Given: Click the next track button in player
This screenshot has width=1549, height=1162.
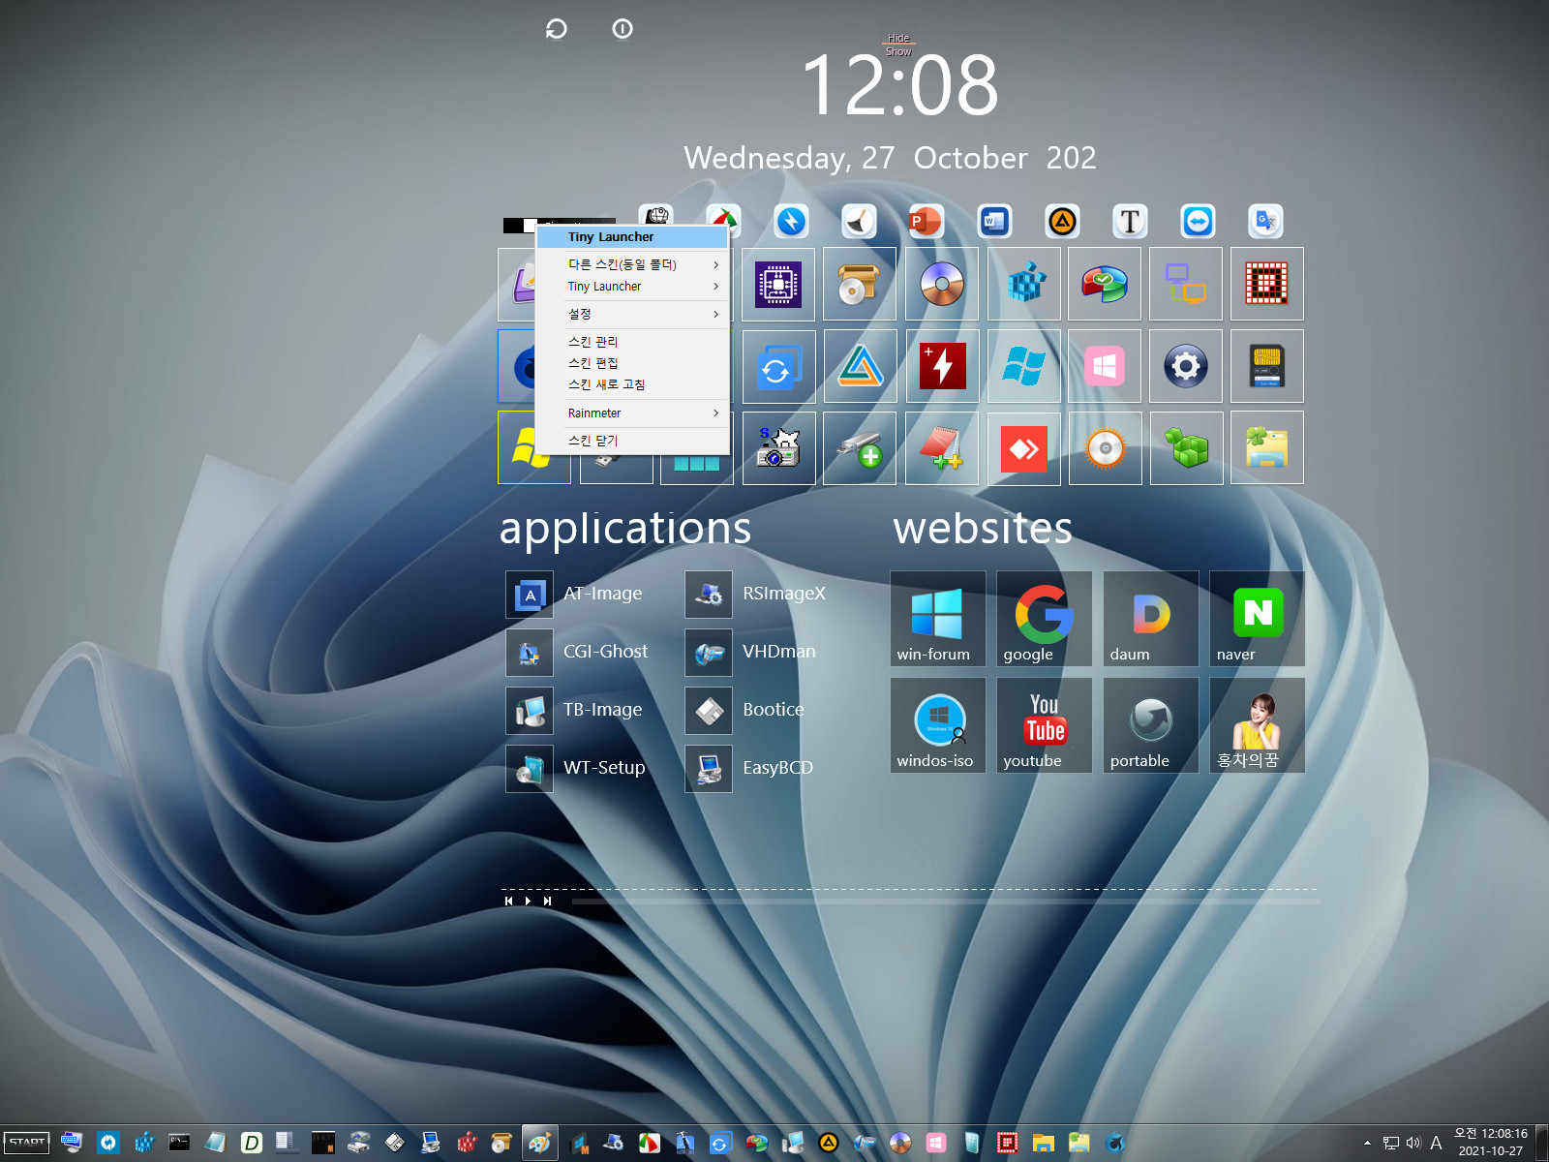Looking at the screenshot, I should pos(547,901).
